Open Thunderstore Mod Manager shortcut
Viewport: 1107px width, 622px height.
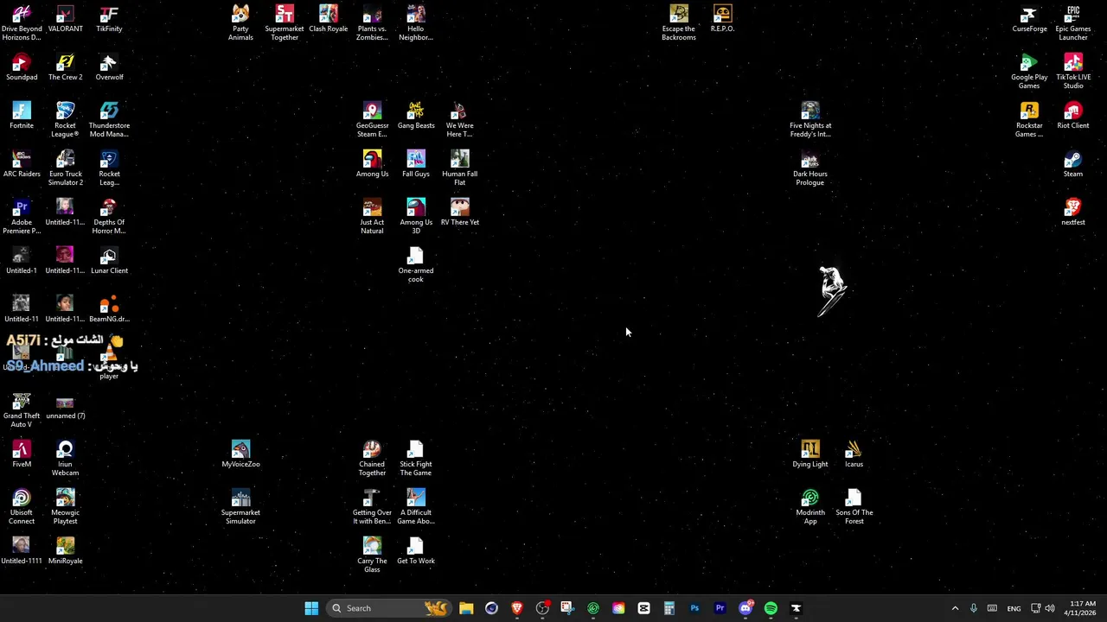click(x=109, y=120)
